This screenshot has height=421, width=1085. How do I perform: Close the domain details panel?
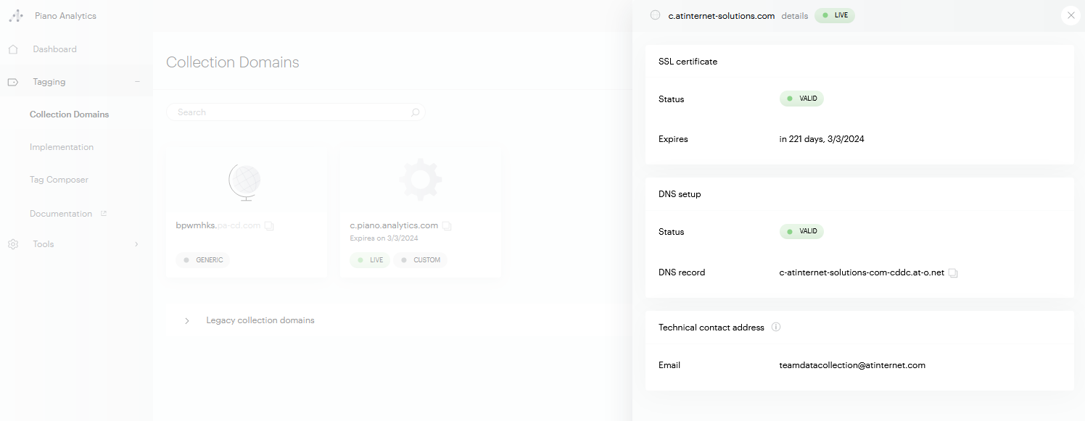(1070, 15)
